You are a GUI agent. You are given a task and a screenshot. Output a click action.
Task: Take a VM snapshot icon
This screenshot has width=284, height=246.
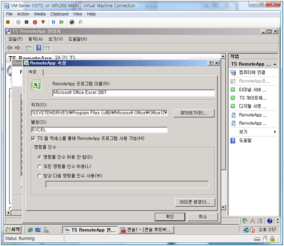pyautogui.click(x=72, y=22)
